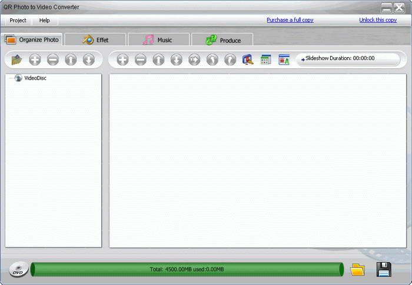Image resolution: width=412 pixels, height=285 pixels.
Task: Rotate photo clockwise
Action: (x=230, y=59)
